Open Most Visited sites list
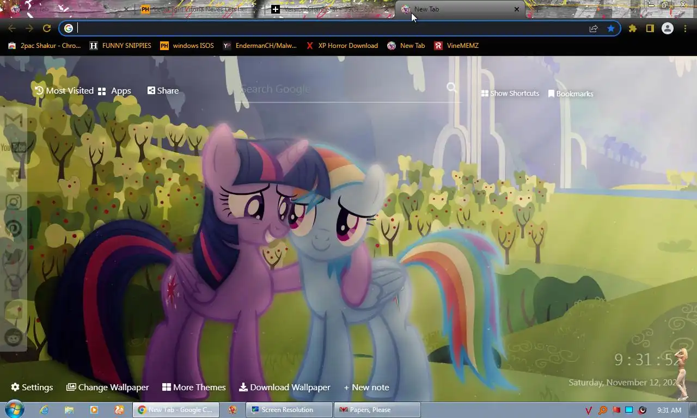Image resolution: width=697 pixels, height=418 pixels. 64,91
